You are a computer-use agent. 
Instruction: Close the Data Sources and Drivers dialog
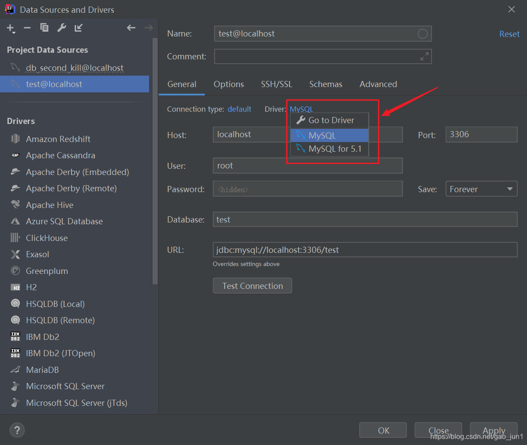512,9
